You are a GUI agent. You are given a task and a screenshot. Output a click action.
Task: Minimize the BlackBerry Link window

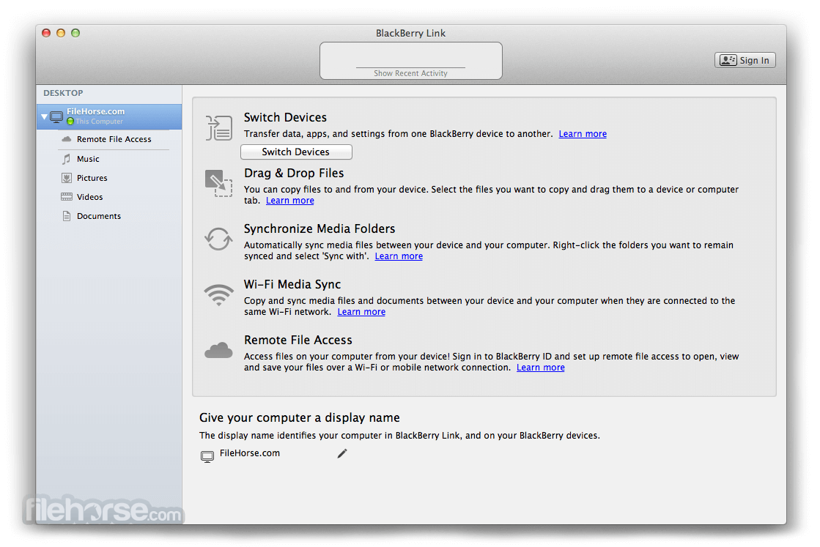(x=61, y=33)
